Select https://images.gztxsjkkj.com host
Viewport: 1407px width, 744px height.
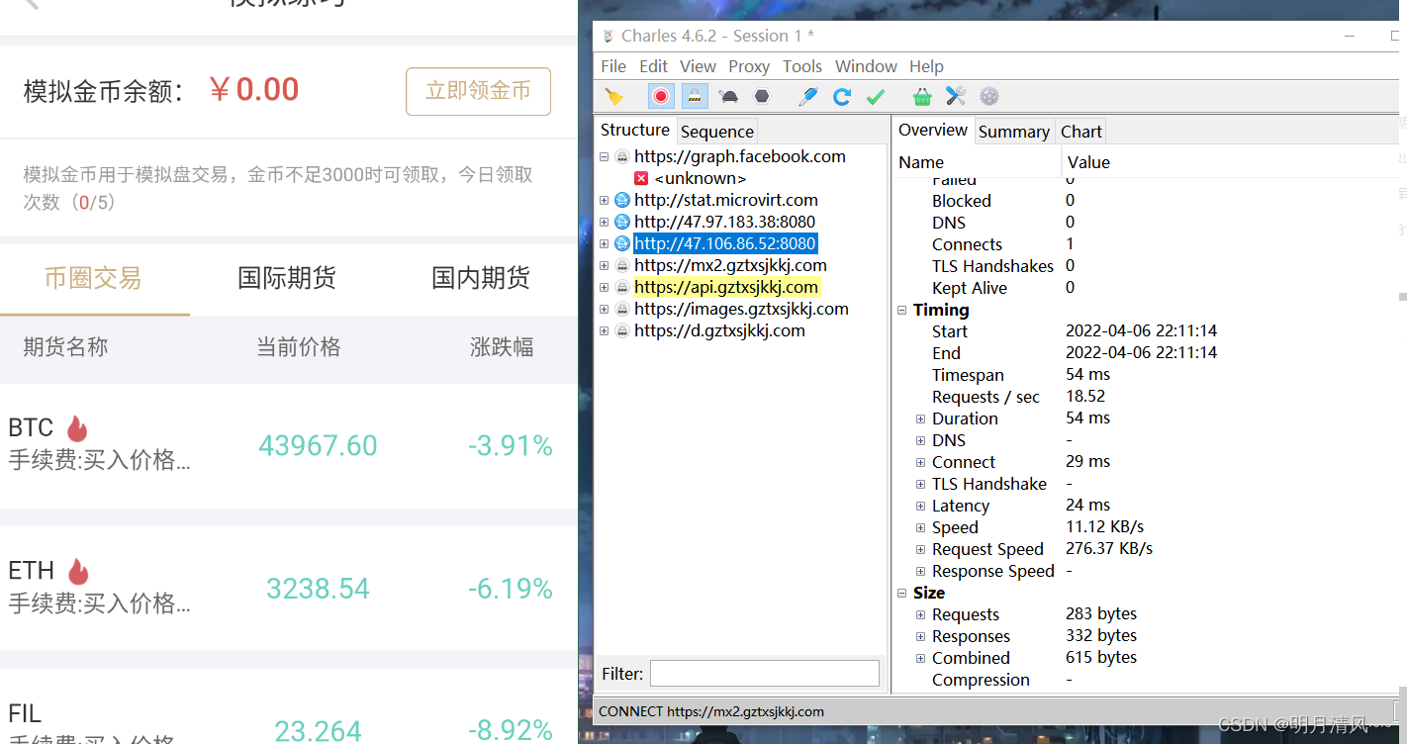(741, 309)
